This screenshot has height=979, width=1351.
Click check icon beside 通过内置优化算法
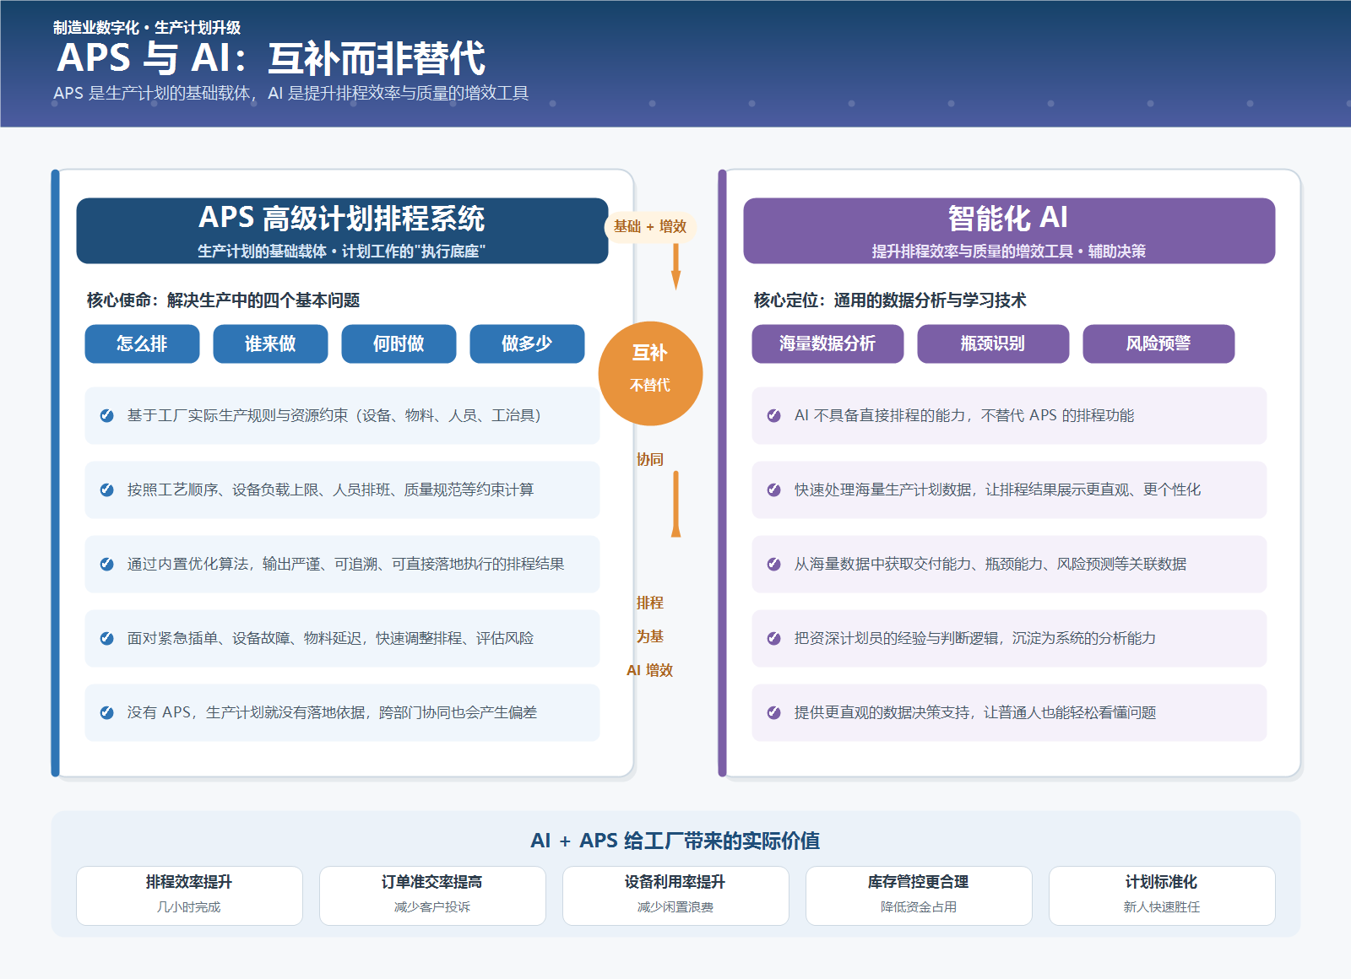[x=107, y=564]
